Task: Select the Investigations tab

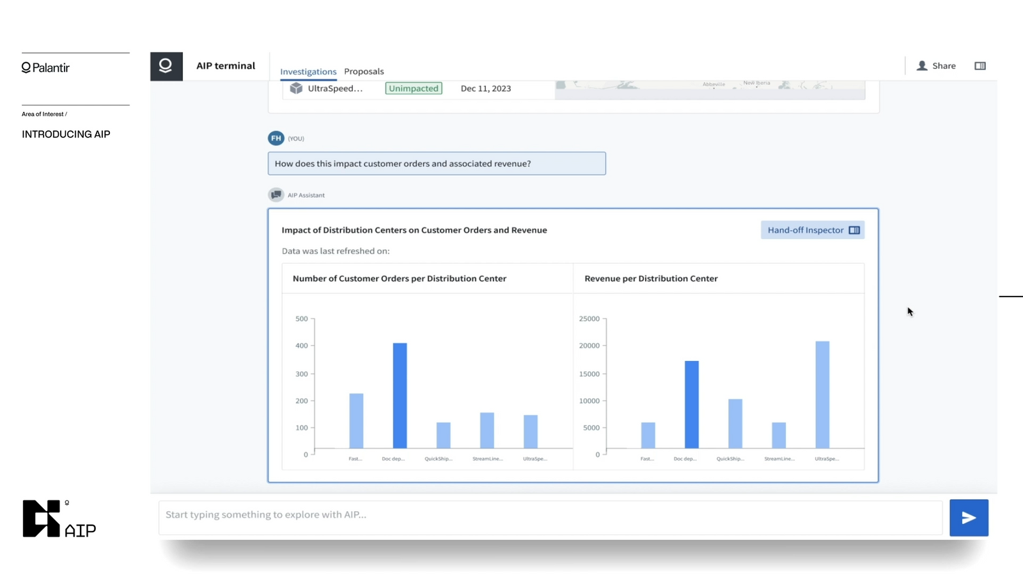Action: tap(308, 71)
